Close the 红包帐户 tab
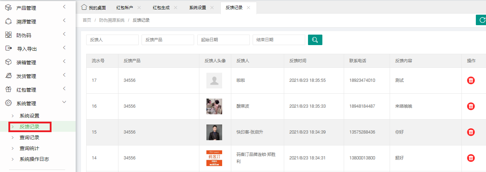The width and height of the screenshot is (486, 172). 139,8
